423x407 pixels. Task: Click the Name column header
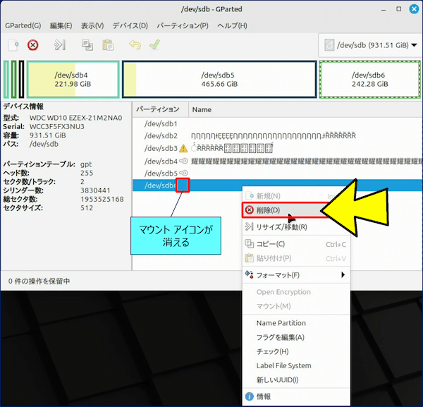[202, 109]
